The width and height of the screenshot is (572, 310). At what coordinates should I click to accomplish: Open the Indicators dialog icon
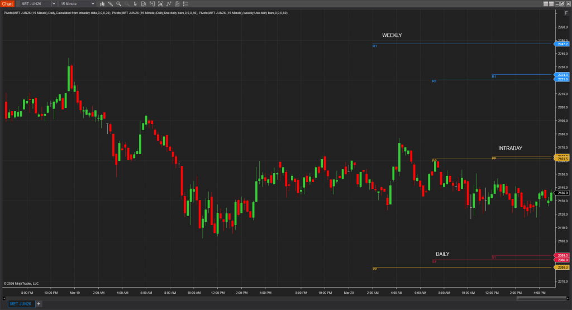169,4
